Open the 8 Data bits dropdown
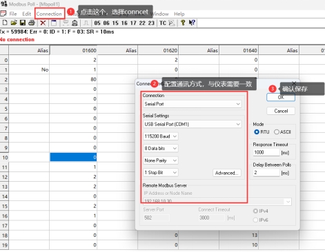The width and height of the screenshot is (325, 252). point(161,148)
